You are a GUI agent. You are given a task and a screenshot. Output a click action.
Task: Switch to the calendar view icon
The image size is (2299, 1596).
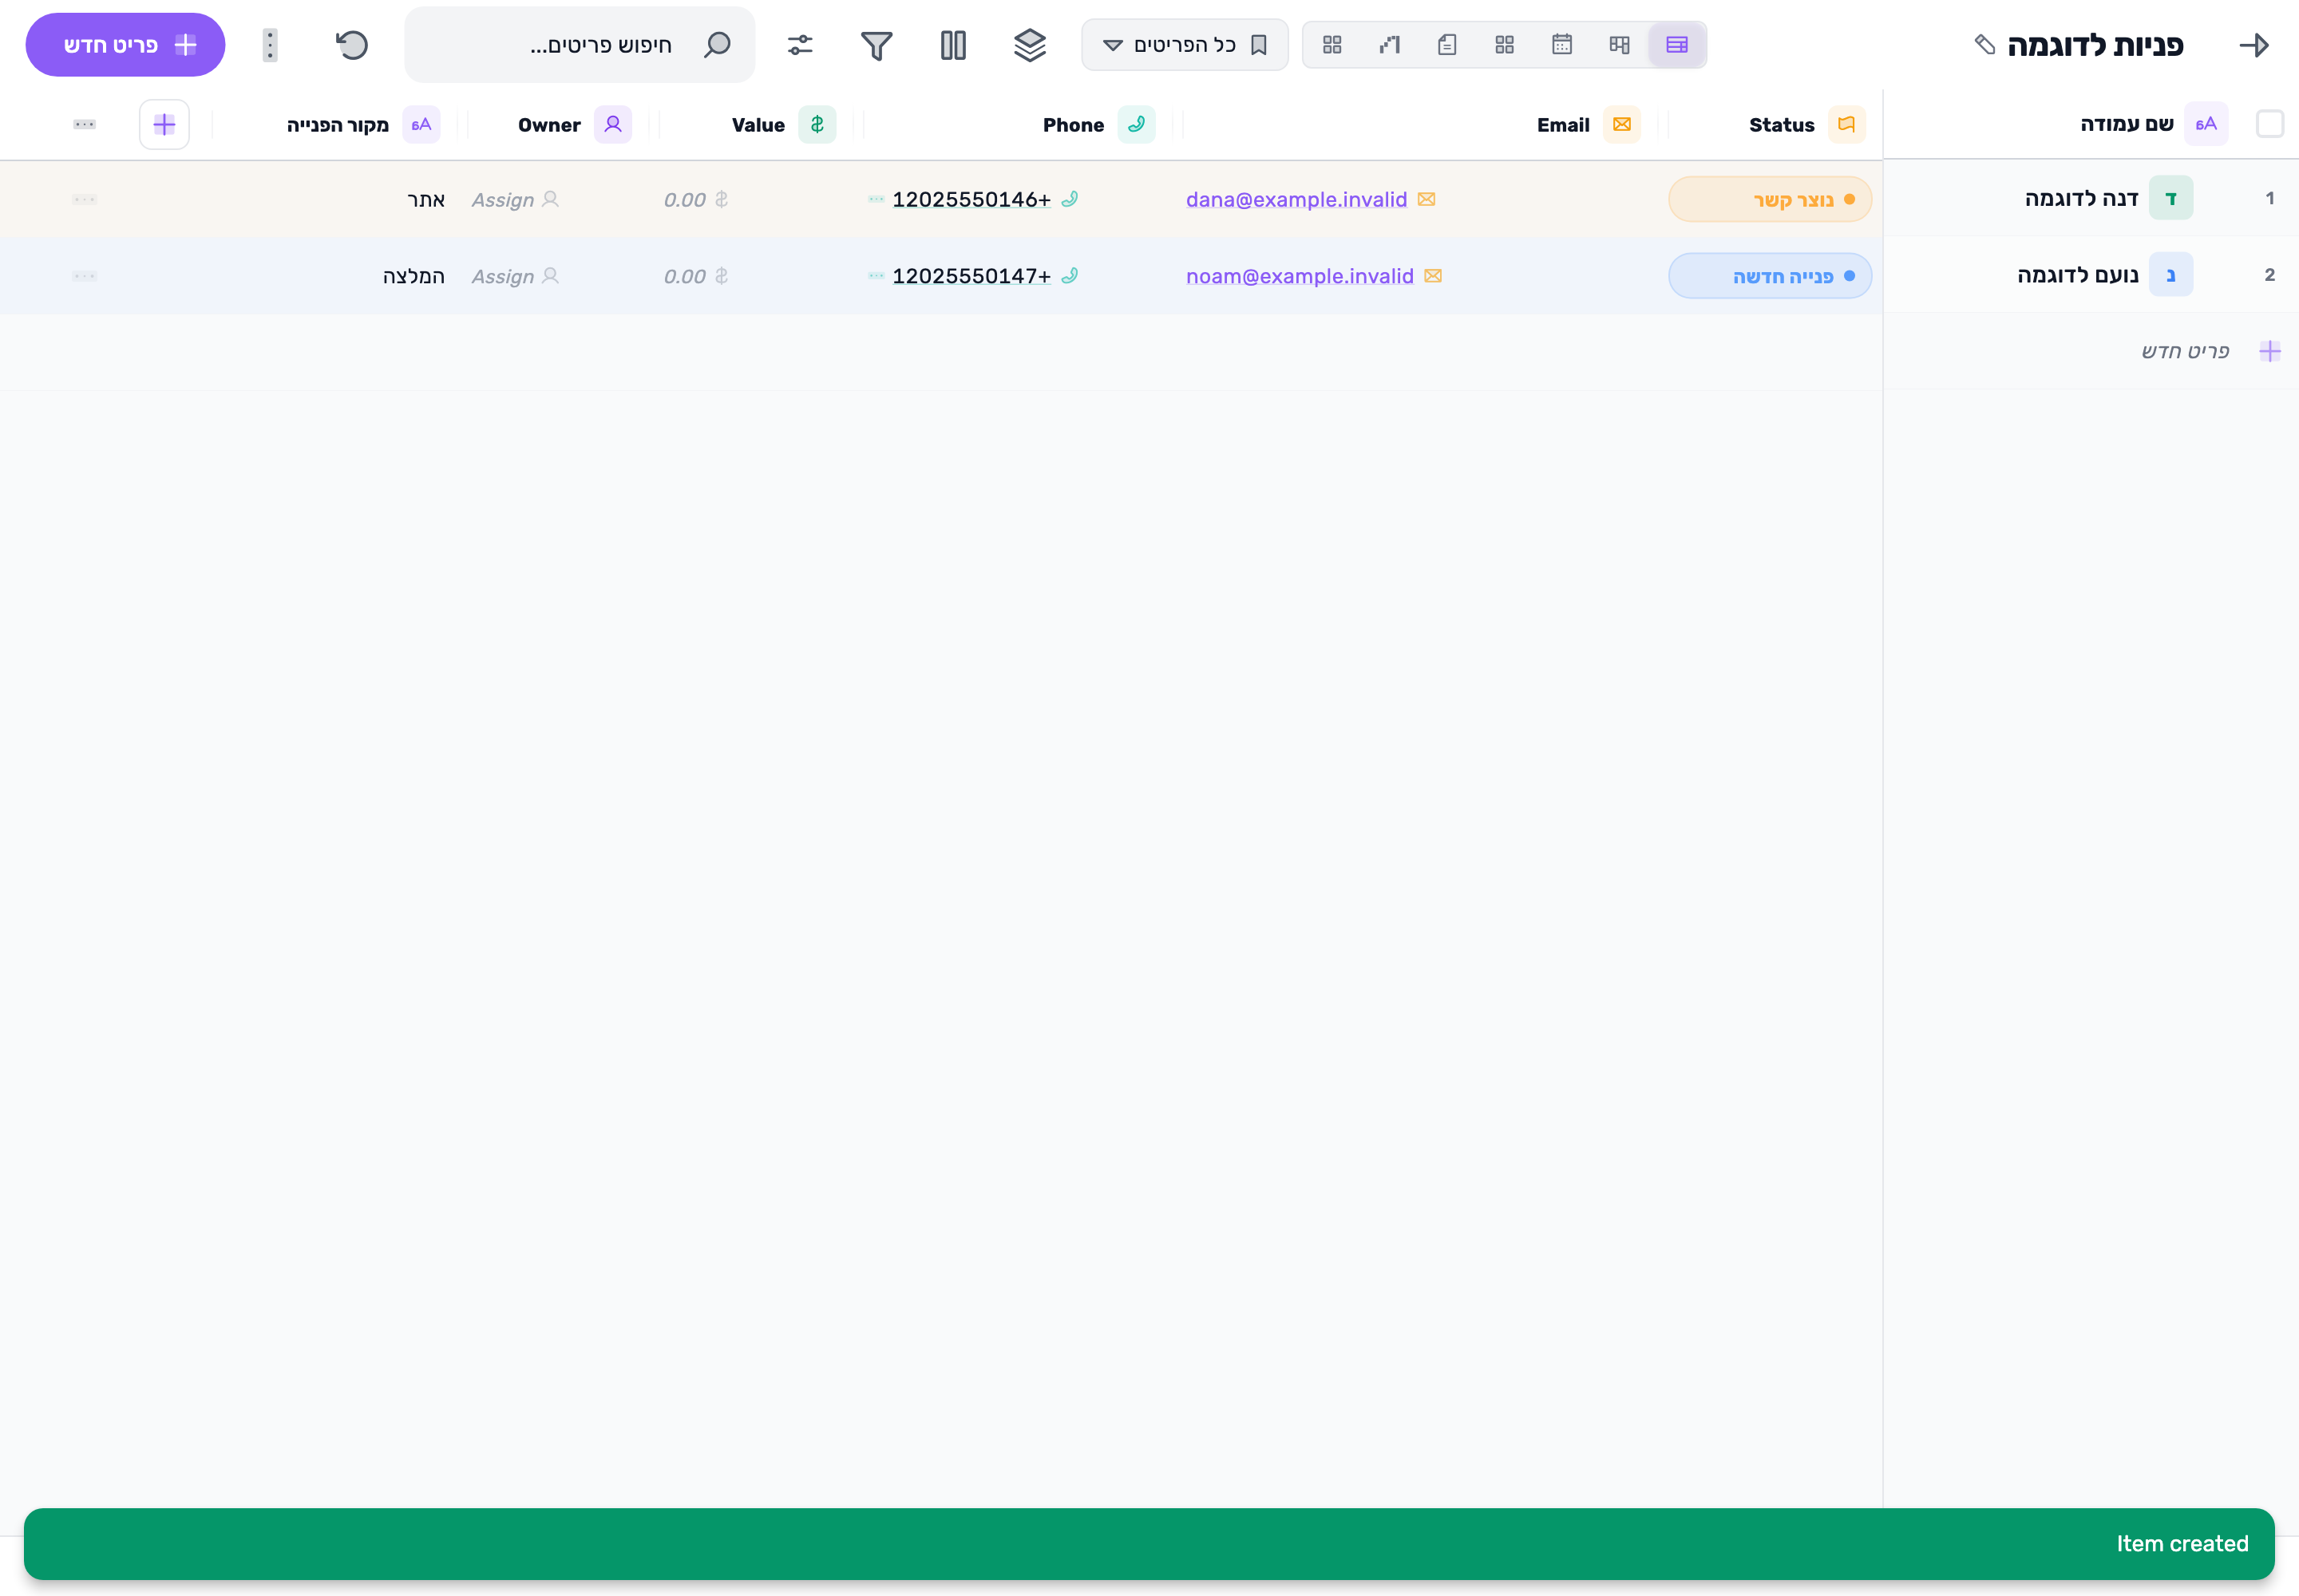tap(1561, 45)
